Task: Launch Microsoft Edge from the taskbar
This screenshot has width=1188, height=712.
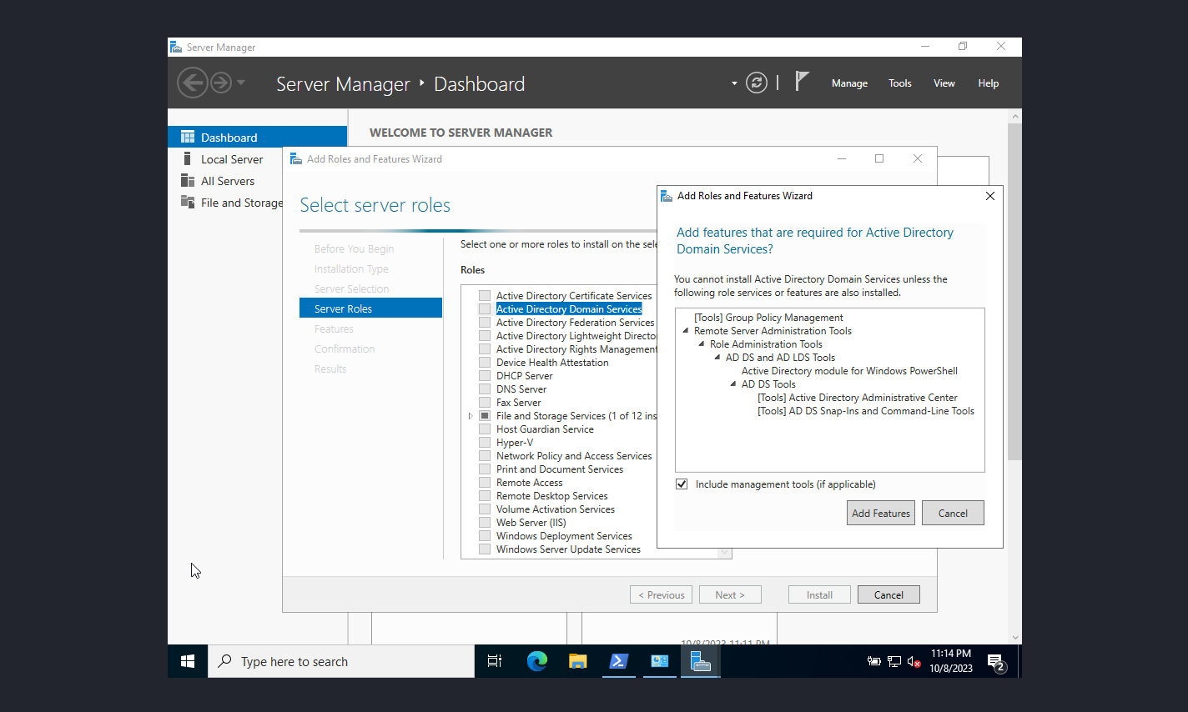Action: coord(536,661)
